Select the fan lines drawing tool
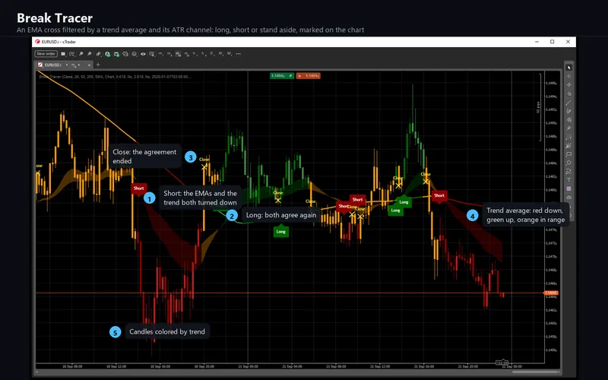The image size is (608, 380). pyautogui.click(x=568, y=145)
